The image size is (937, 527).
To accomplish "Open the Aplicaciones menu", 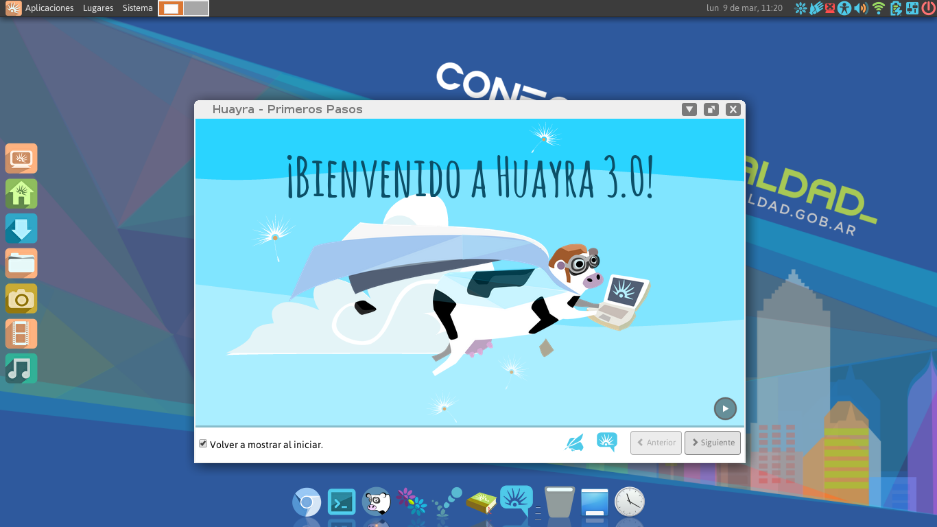I will tap(49, 8).
